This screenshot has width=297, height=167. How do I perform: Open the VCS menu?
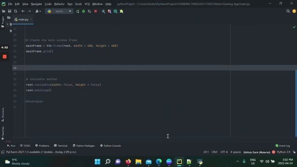point(87,4)
